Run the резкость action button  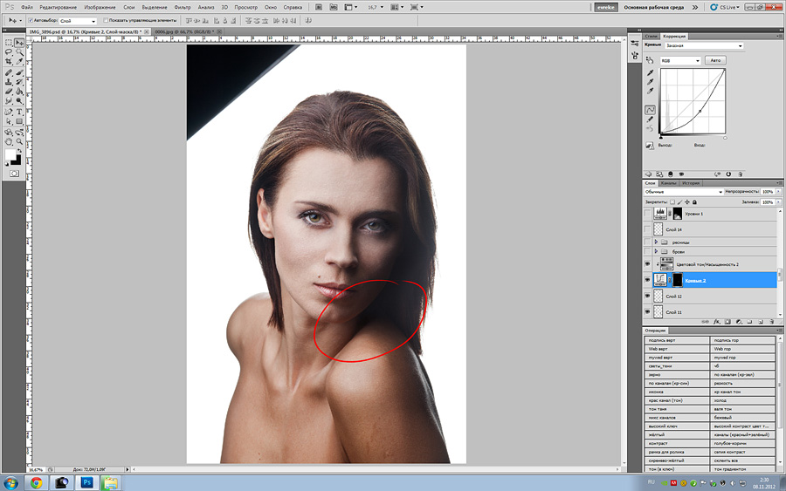point(742,383)
